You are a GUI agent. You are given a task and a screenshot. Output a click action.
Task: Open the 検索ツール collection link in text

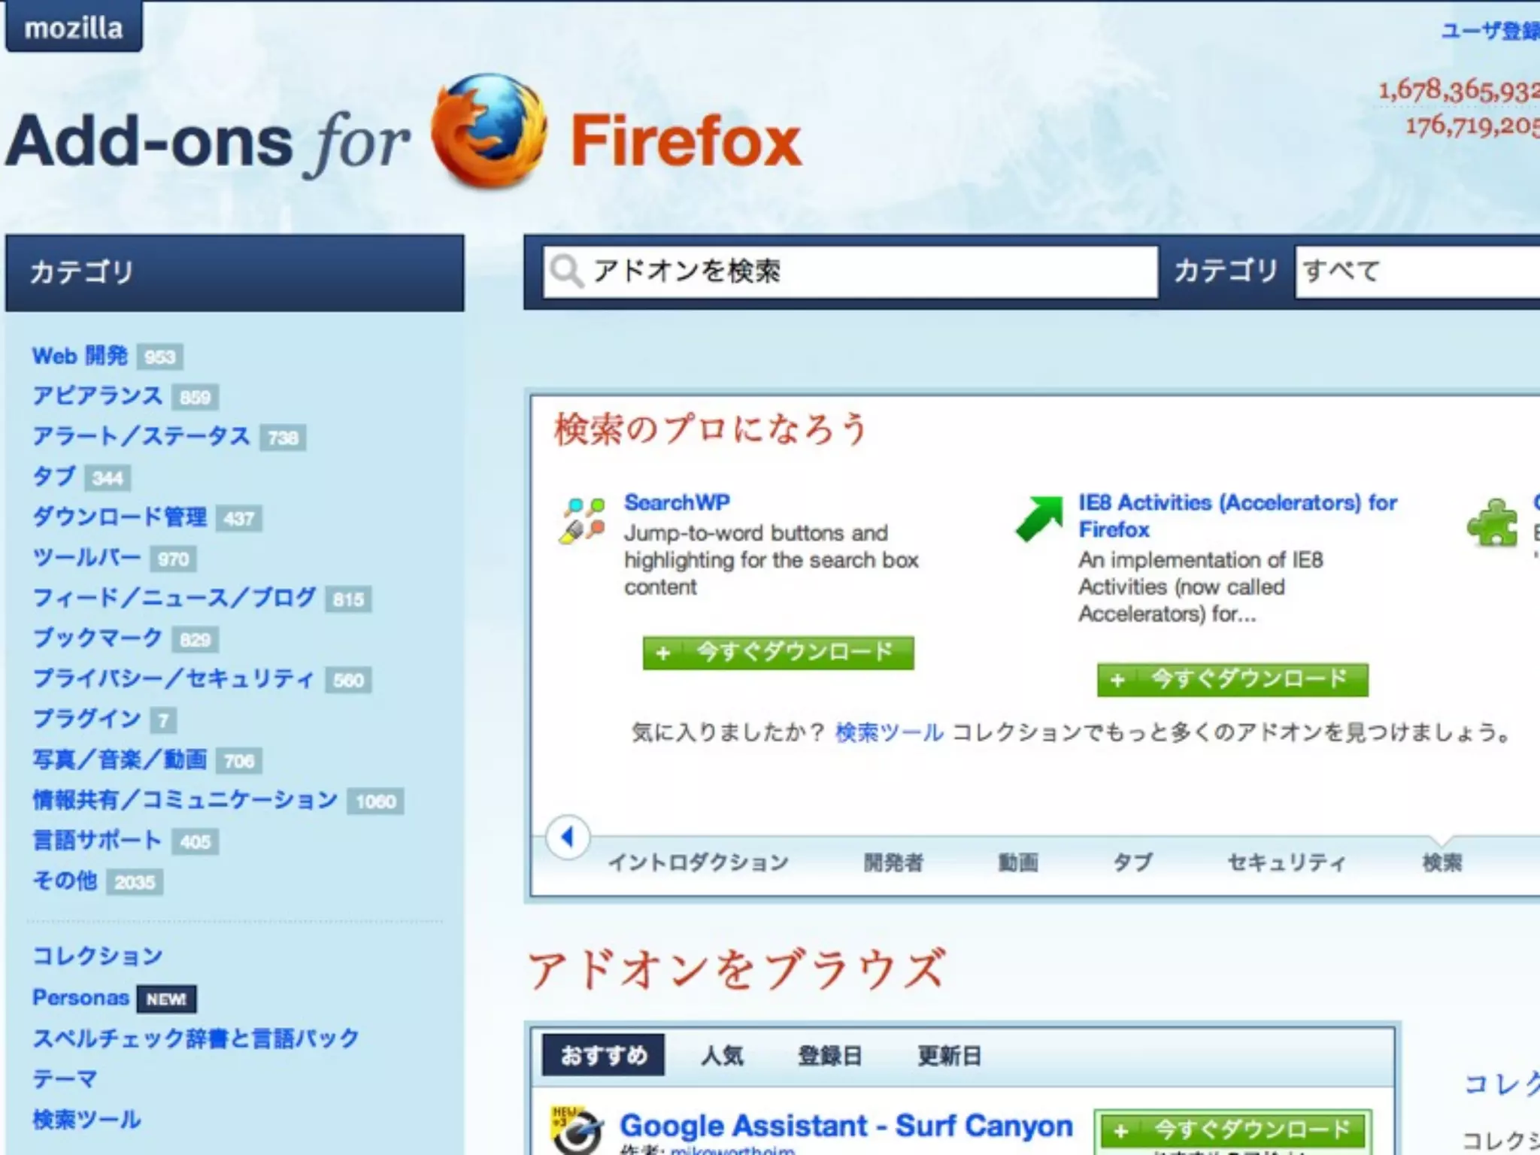(889, 732)
